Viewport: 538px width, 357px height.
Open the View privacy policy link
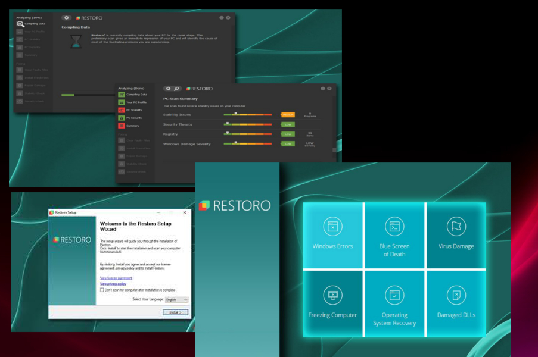coord(113,284)
